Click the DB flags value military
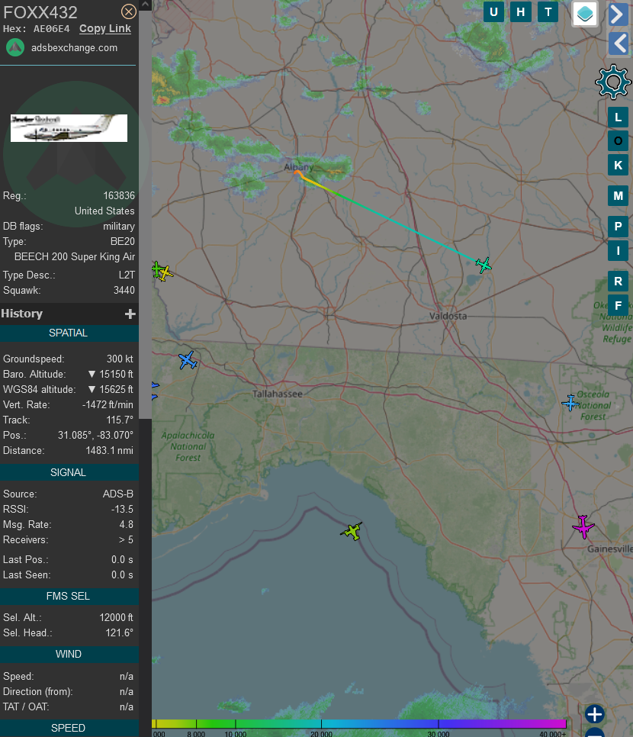 tap(119, 226)
